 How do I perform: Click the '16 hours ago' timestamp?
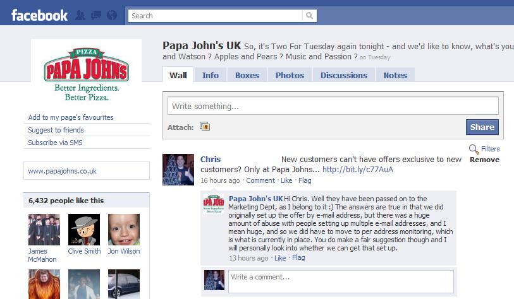220,180
